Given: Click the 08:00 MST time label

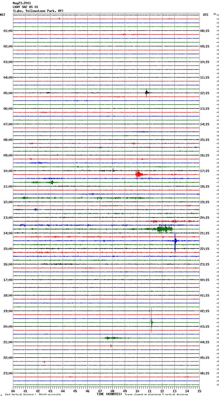Looking at the screenshot, I should tap(8, 140).
